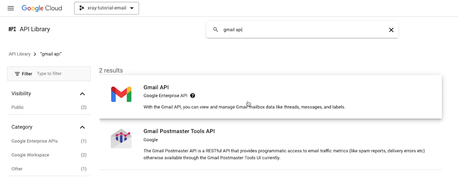
Task: Collapse the Visibility section
Action: 82,94
